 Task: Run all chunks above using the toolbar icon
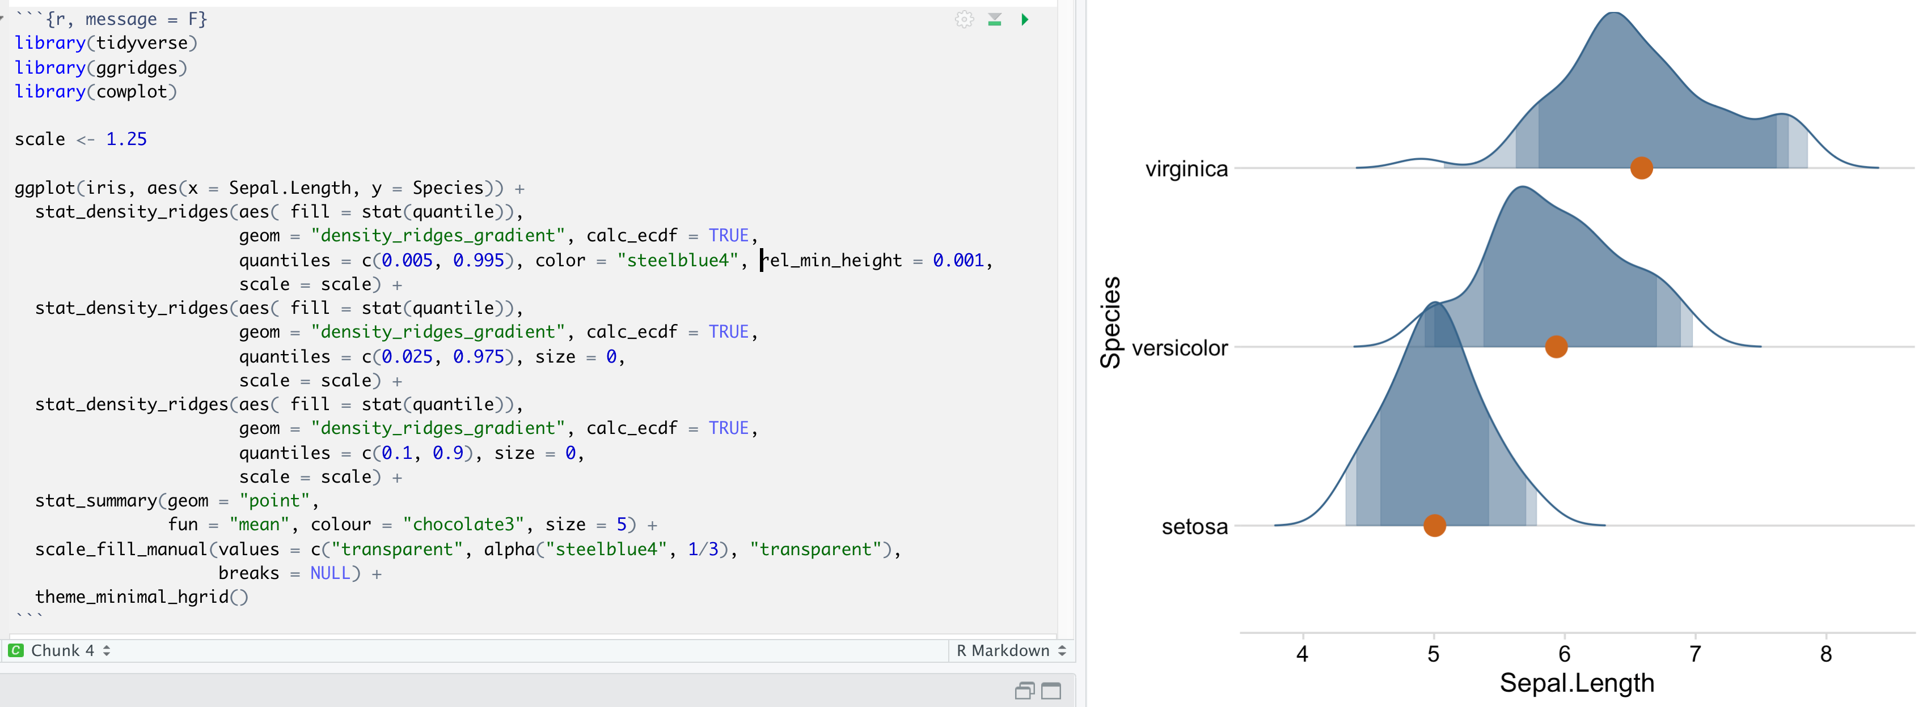(994, 19)
